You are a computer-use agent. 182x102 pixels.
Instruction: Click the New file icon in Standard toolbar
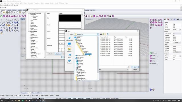tap(1, 12)
